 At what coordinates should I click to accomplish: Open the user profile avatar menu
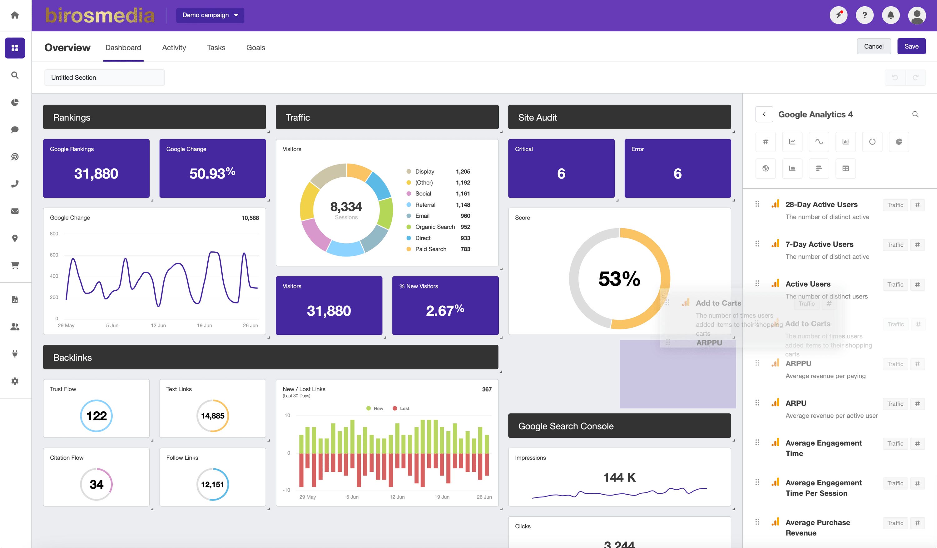pos(917,15)
